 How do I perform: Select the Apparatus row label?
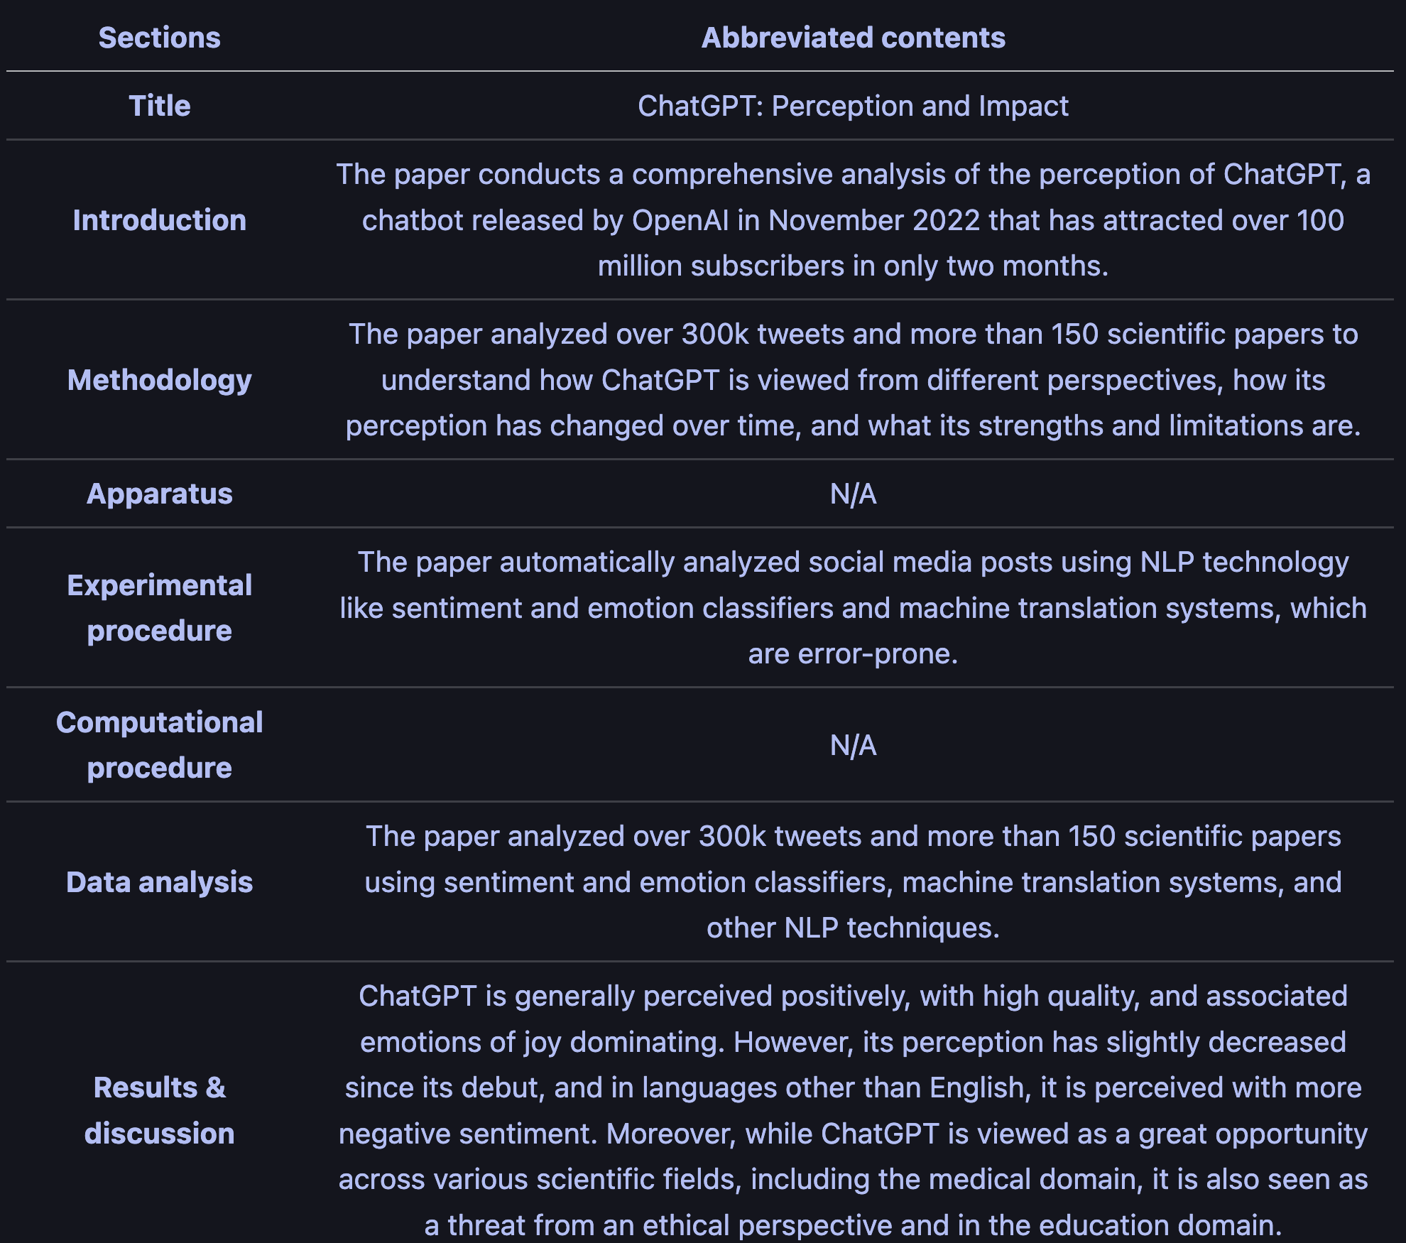[159, 494]
